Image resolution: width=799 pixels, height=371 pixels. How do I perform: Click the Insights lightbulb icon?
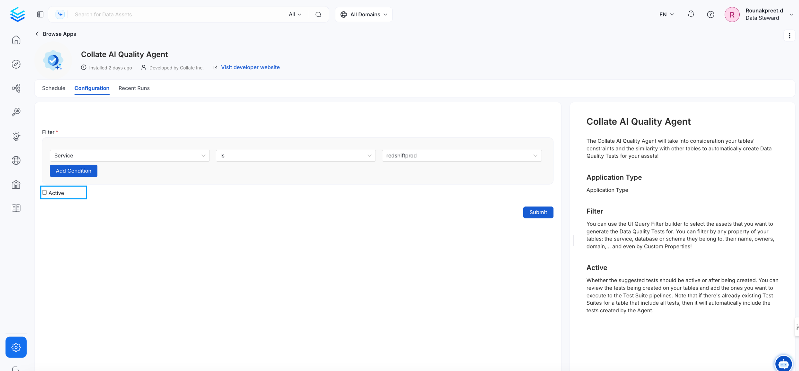[16, 136]
